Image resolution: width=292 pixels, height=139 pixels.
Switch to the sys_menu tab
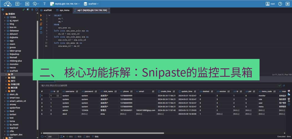click(x=63, y=10)
